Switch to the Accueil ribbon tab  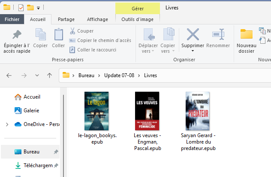click(38, 19)
